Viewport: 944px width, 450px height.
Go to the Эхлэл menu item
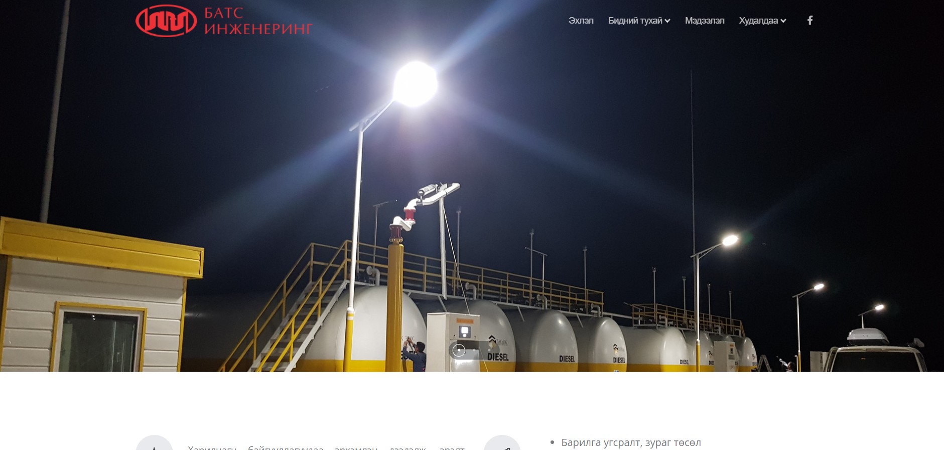[x=581, y=21]
